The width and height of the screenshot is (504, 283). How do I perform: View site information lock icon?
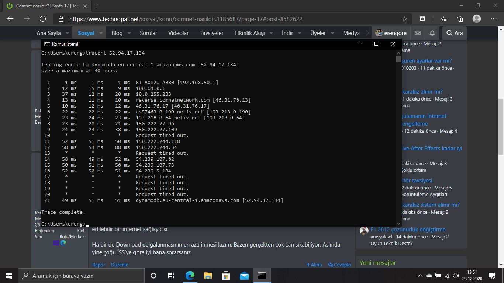pos(61,19)
